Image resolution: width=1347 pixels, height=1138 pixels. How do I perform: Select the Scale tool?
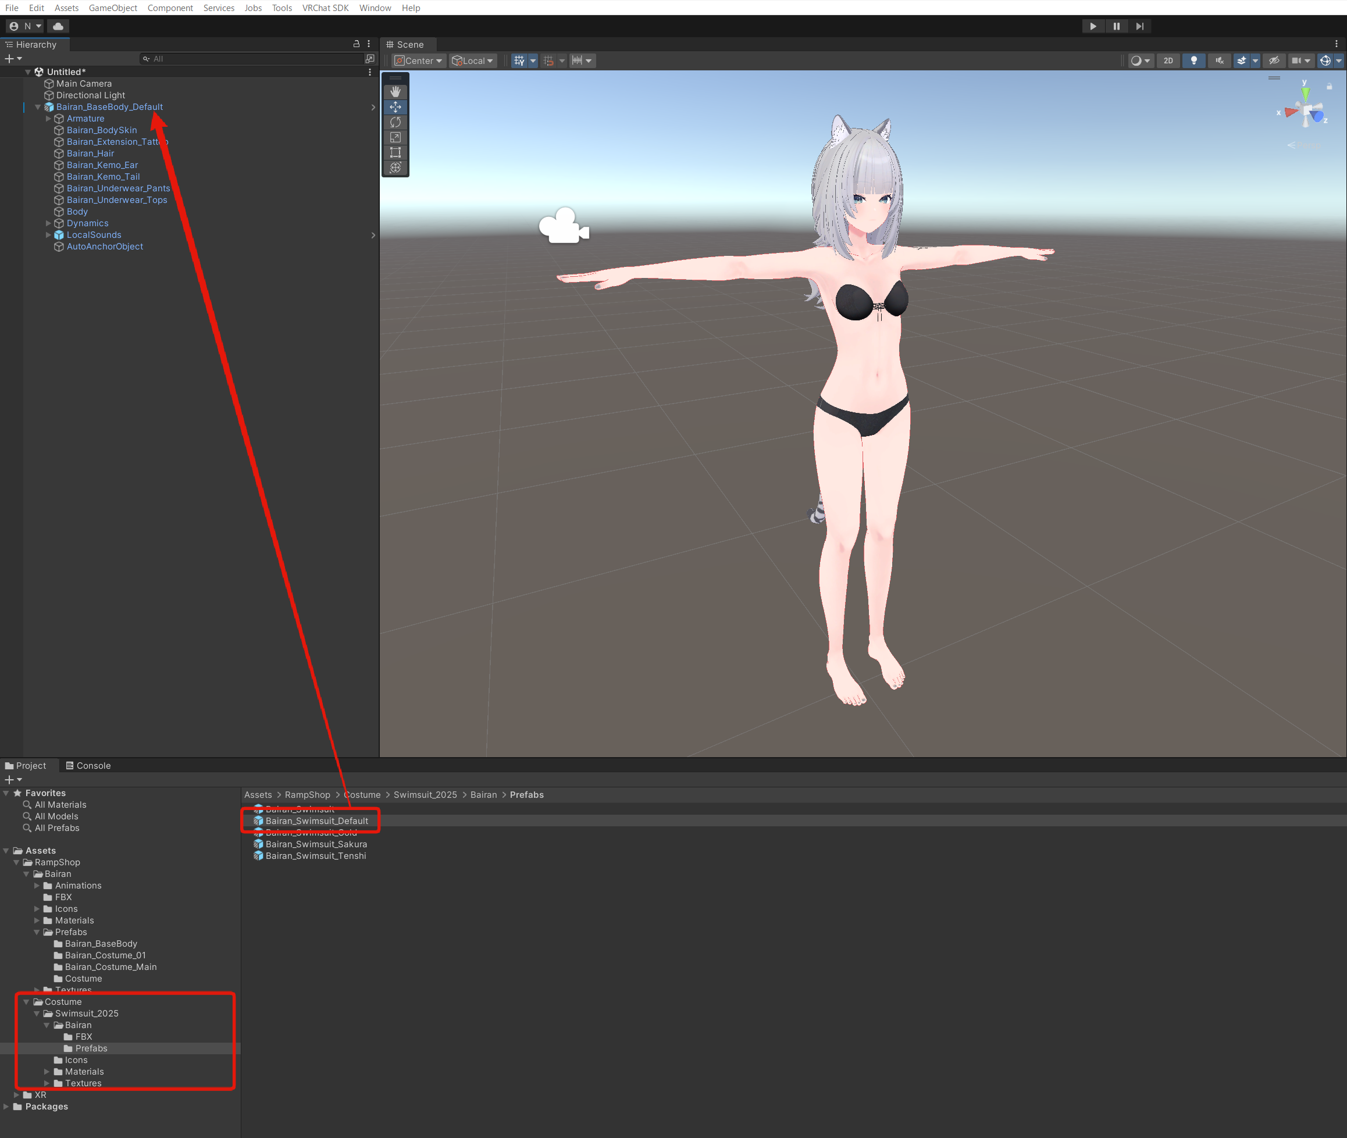[395, 137]
